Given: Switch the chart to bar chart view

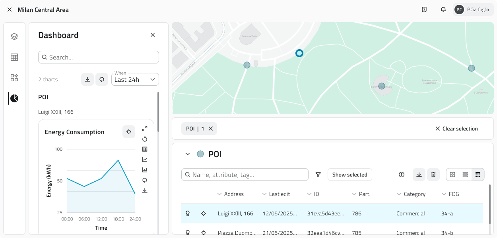Looking at the screenshot, I should [145, 169].
